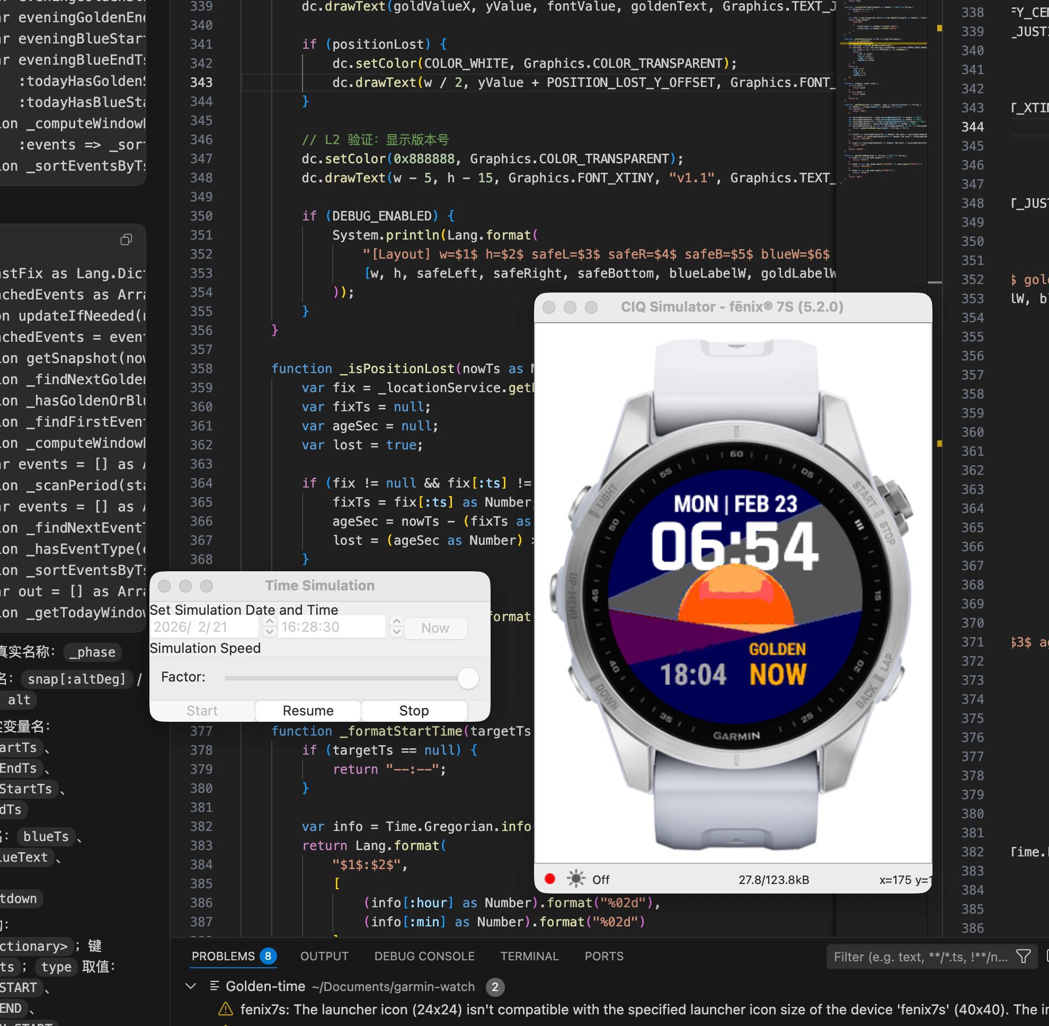Click the backlight sun icon in simulator
This screenshot has width=1049, height=1026.
pos(575,879)
